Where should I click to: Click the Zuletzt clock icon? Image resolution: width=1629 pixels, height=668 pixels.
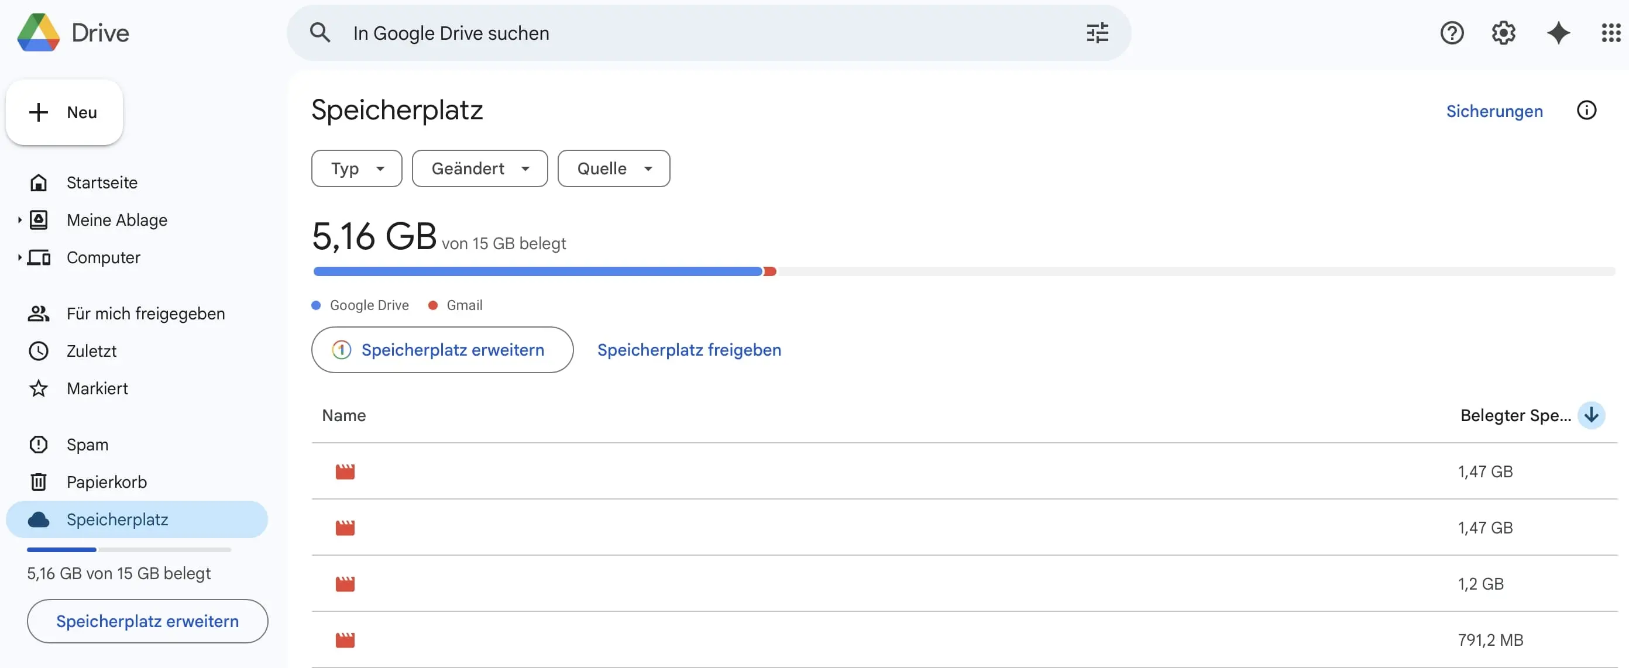(39, 351)
